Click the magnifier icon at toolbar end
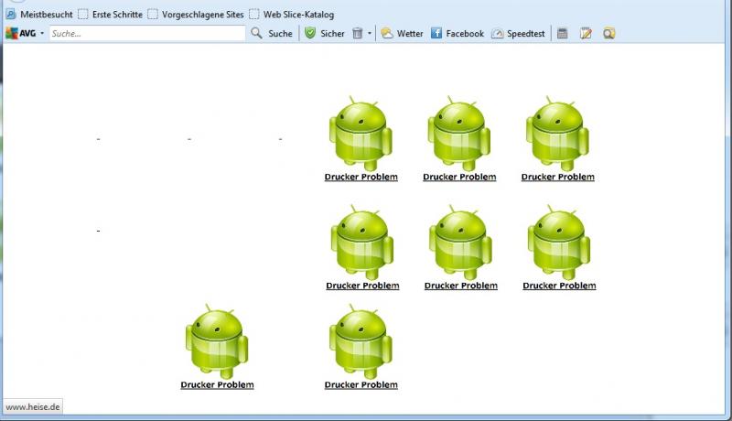The width and height of the screenshot is (732, 421). click(x=608, y=33)
